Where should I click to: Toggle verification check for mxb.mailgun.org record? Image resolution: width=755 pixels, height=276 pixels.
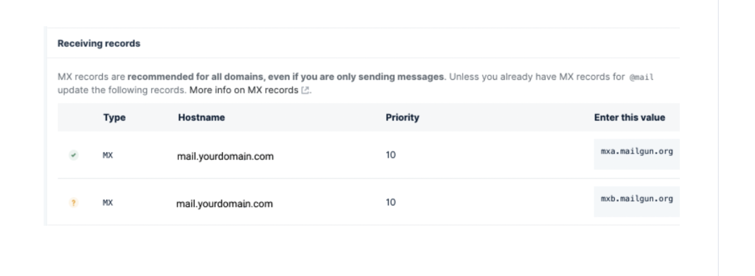73,203
